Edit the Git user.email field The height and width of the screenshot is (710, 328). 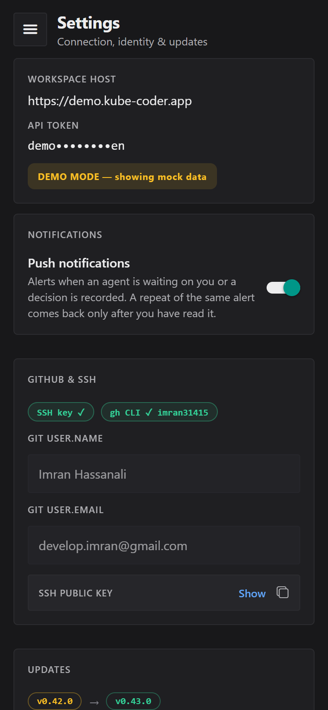pyautogui.click(x=164, y=545)
